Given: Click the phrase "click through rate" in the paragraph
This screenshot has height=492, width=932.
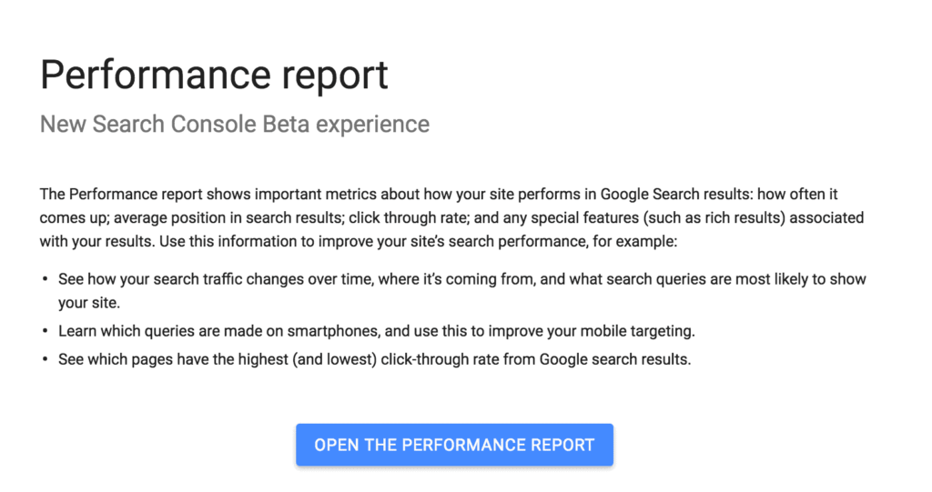Looking at the screenshot, I should (x=408, y=218).
